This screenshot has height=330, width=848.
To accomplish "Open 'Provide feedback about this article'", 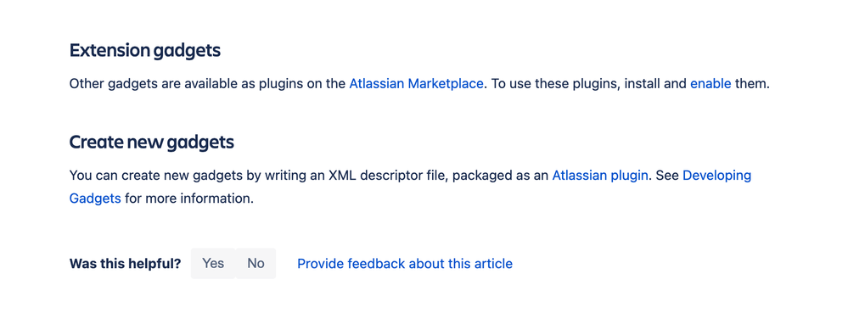I will tap(405, 264).
